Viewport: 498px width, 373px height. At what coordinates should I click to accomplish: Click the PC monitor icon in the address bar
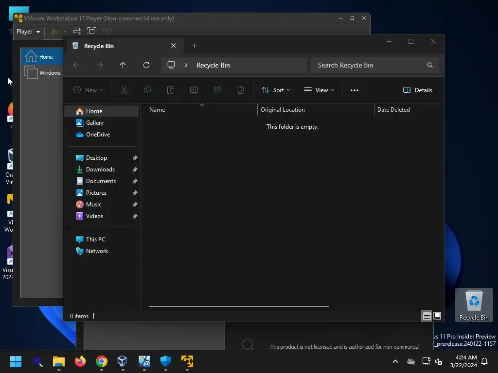(x=171, y=65)
